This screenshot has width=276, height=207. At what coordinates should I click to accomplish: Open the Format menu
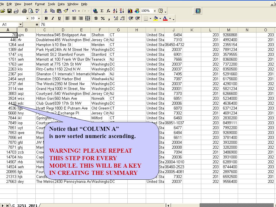(x=40, y=4)
